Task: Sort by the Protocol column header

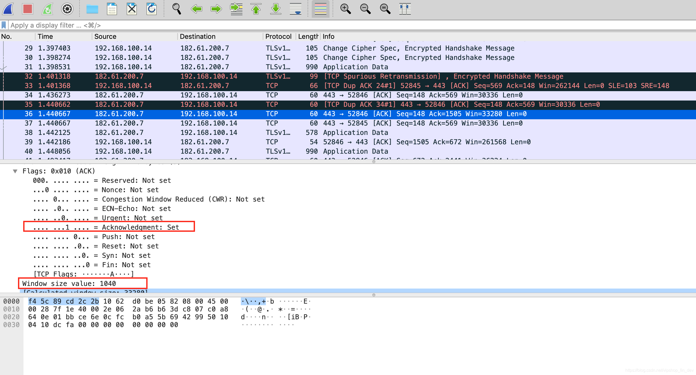Action: [x=278, y=36]
